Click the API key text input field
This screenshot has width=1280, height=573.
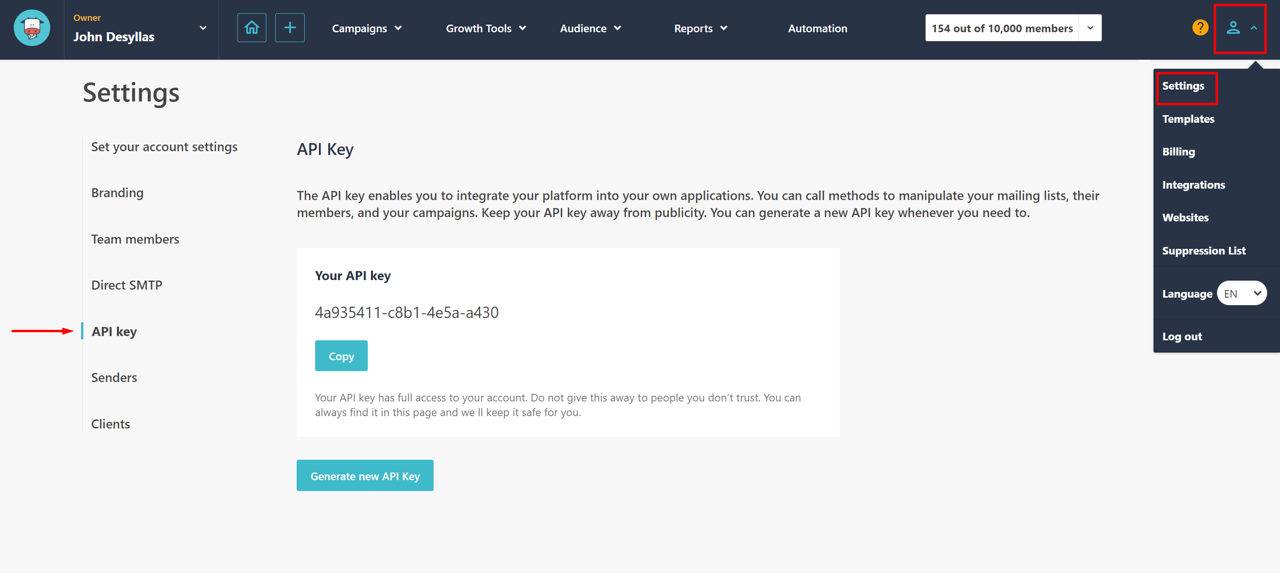[407, 311]
